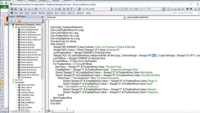Click the Break pause icon
The height and width of the screenshot is (113, 200).
(52, 9)
